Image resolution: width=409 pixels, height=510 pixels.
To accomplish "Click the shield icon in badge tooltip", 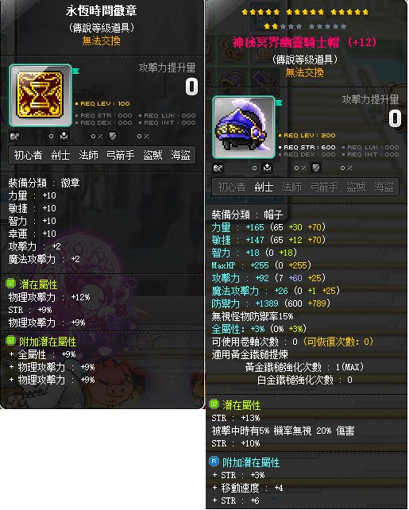I will [x=113, y=137].
